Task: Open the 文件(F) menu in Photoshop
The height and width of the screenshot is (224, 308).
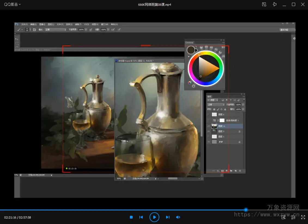Action: (x=25, y=24)
